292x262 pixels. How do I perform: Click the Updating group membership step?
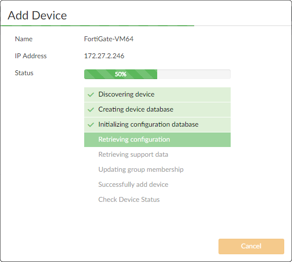point(141,170)
